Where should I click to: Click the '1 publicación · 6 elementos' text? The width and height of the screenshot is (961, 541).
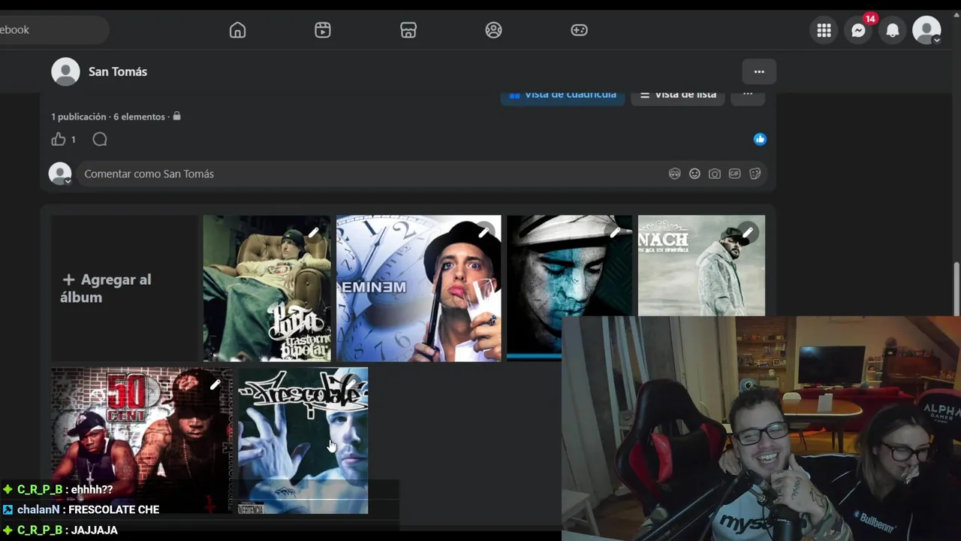click(x=108, y=116)
